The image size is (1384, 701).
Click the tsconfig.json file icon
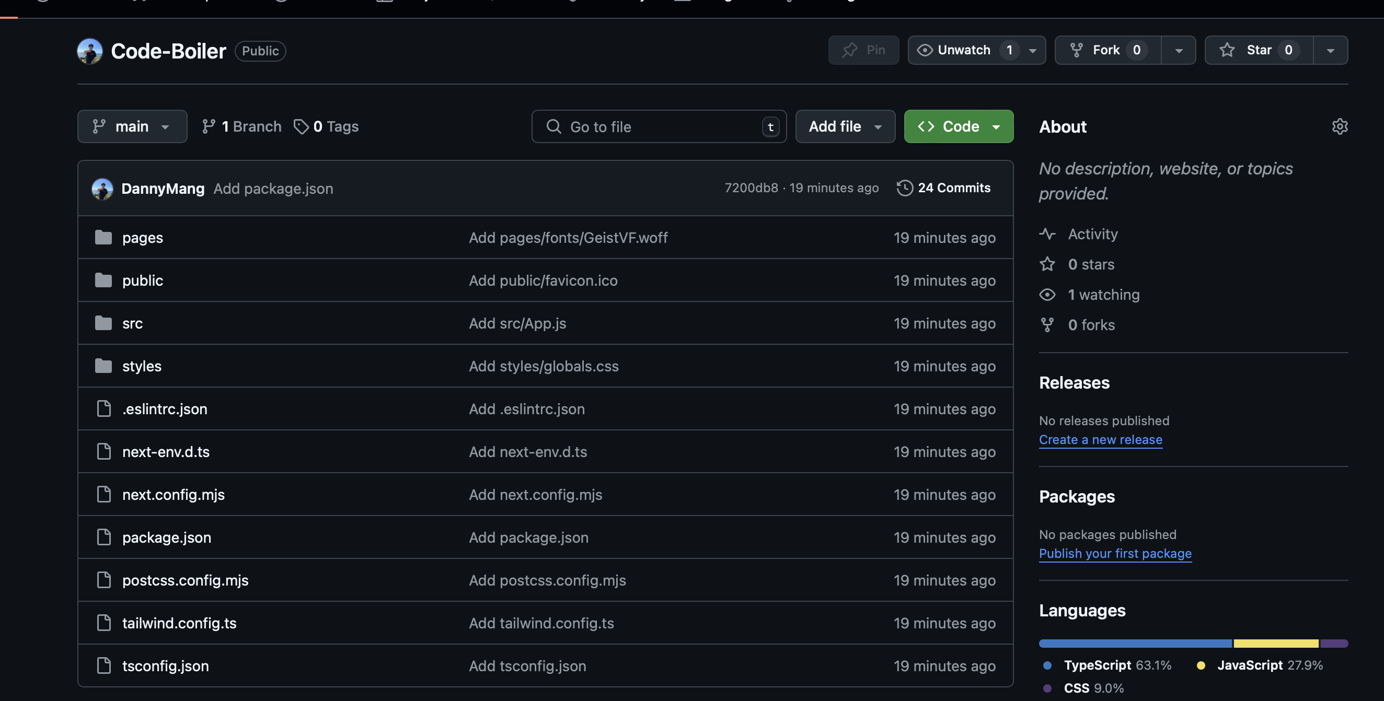pos(103,665)
